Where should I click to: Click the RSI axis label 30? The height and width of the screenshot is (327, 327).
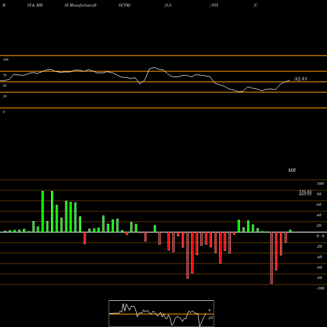coord(5,96)
